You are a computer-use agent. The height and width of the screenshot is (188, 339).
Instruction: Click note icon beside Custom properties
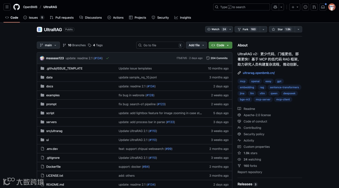pyautogui.click(x=239, y=147)
